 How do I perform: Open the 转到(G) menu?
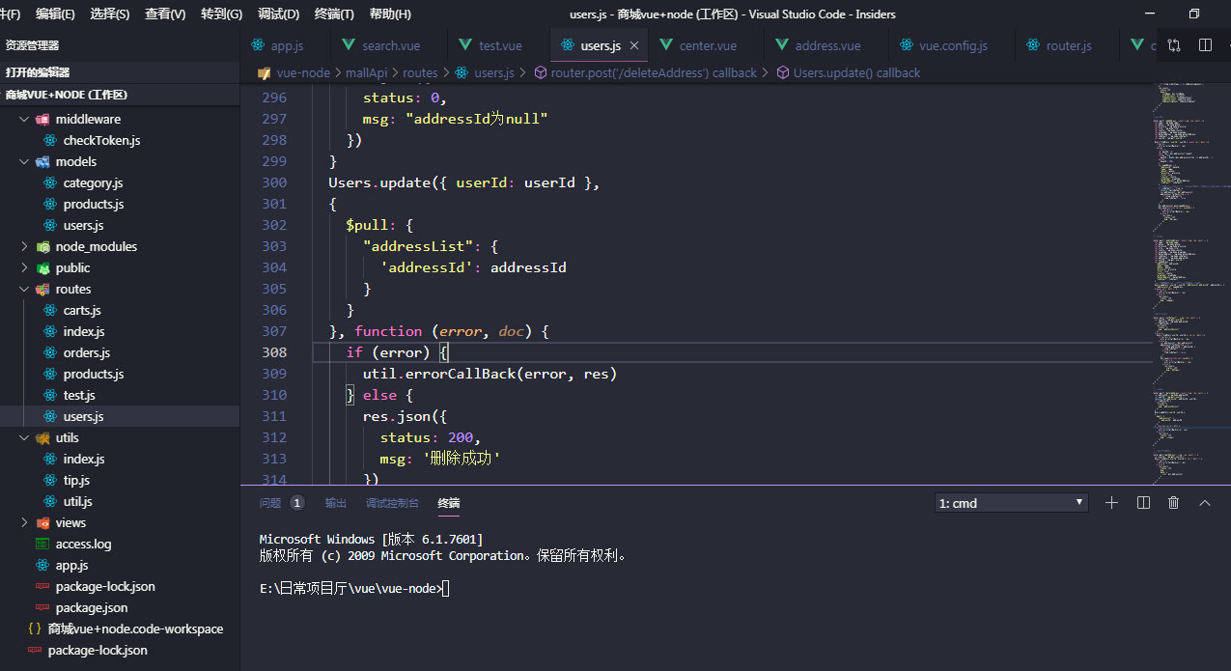[221, 14]
